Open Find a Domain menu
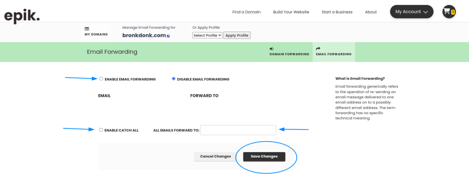Screen dimensions: 469x191 tap(246, 12)
